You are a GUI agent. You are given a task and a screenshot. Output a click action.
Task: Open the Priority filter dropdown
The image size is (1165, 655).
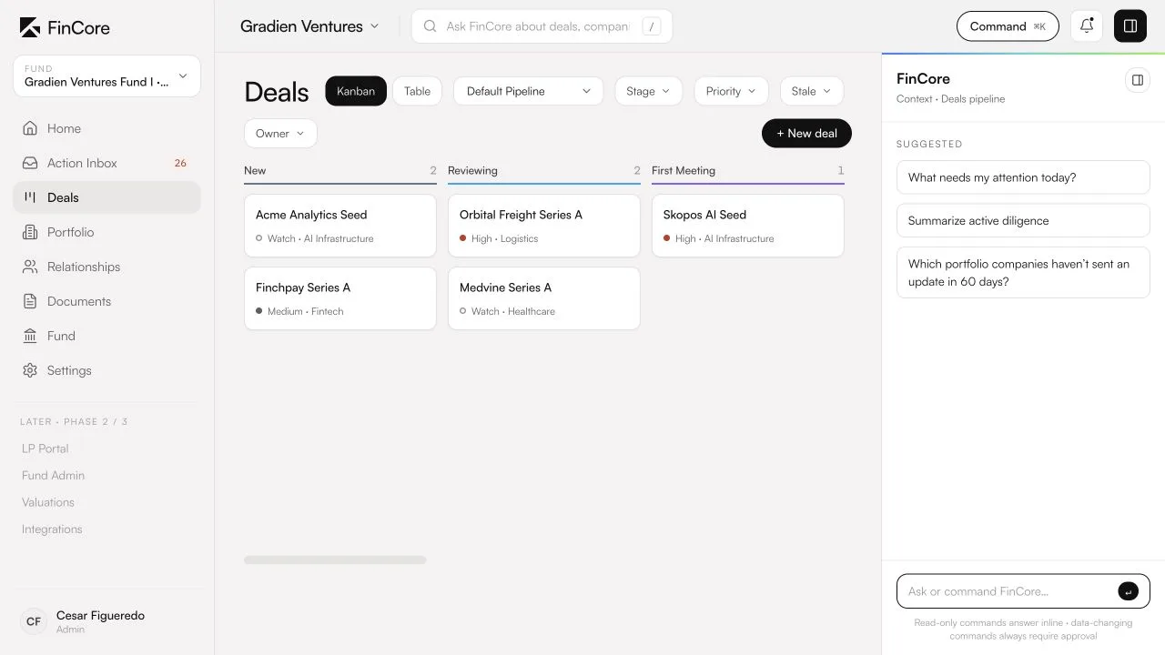(x=731, y=91)
